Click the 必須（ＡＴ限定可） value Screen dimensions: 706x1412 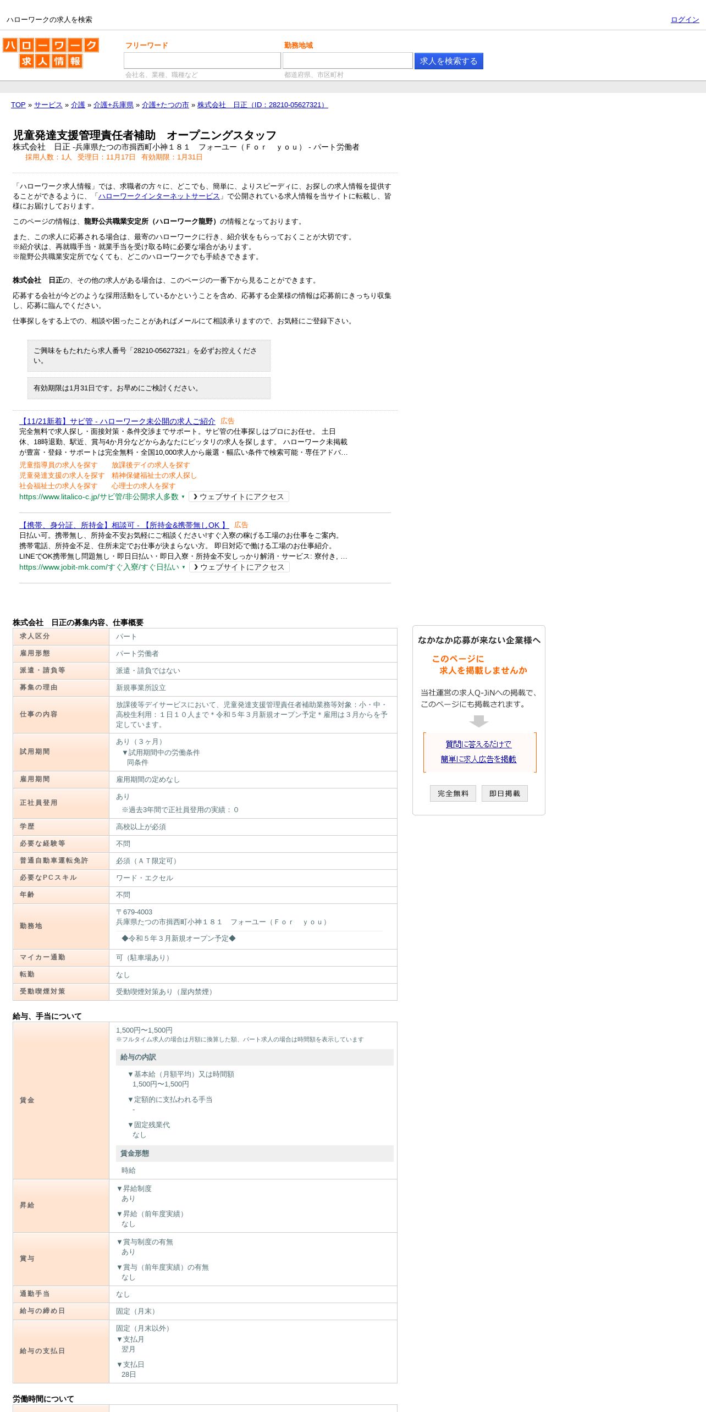148,861
